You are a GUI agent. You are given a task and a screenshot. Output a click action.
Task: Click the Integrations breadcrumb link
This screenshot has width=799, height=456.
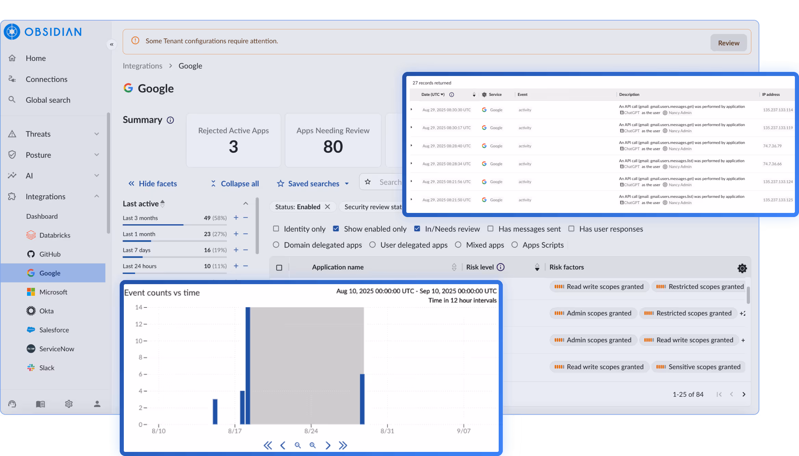click(143, 66)
